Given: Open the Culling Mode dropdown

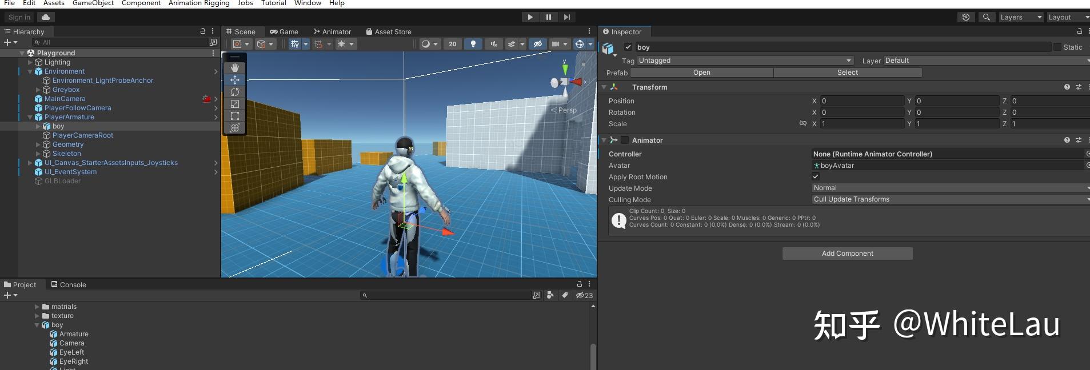Looking at the screenshot, I should coord(949,199).
